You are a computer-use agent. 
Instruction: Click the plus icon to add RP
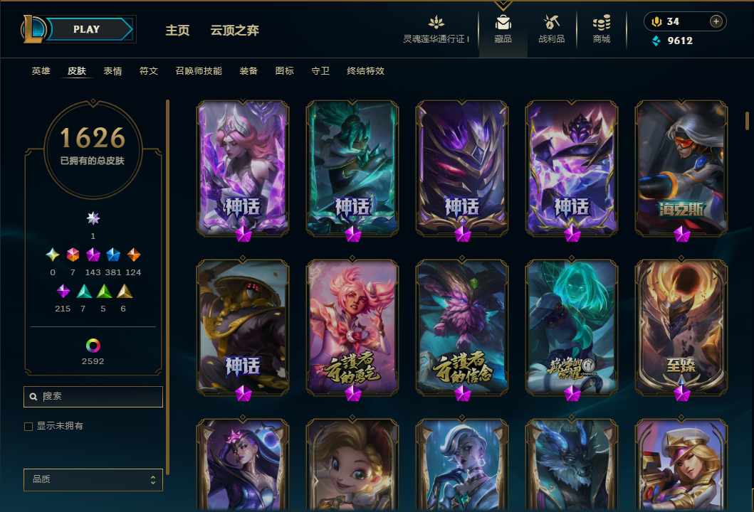(716, 21)
